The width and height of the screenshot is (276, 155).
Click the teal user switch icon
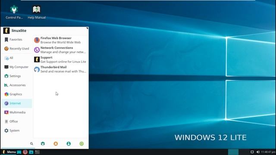69,143
